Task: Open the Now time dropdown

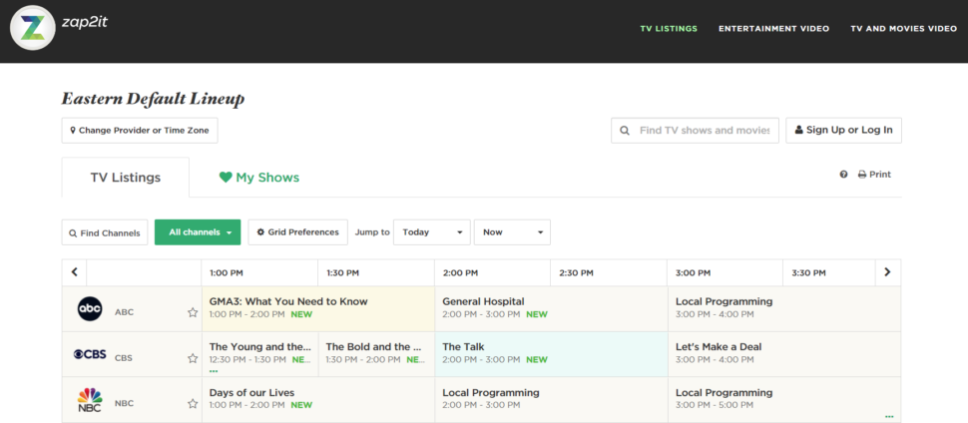Action: 512,232
